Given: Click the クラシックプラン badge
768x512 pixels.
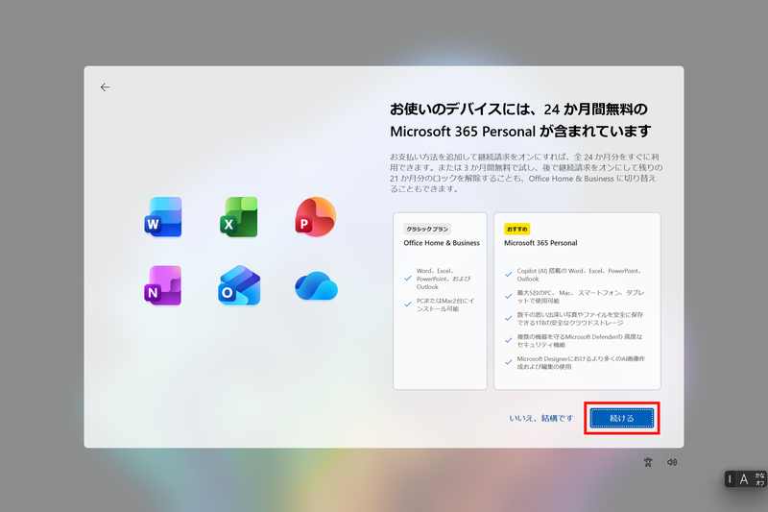Looking at the screenshot, I should (427, 229).
